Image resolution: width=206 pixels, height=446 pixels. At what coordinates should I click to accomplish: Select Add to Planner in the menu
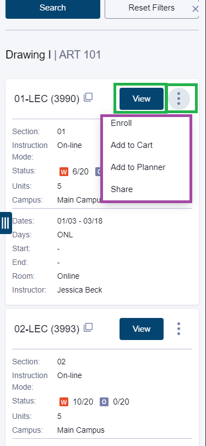pos(138,167)
